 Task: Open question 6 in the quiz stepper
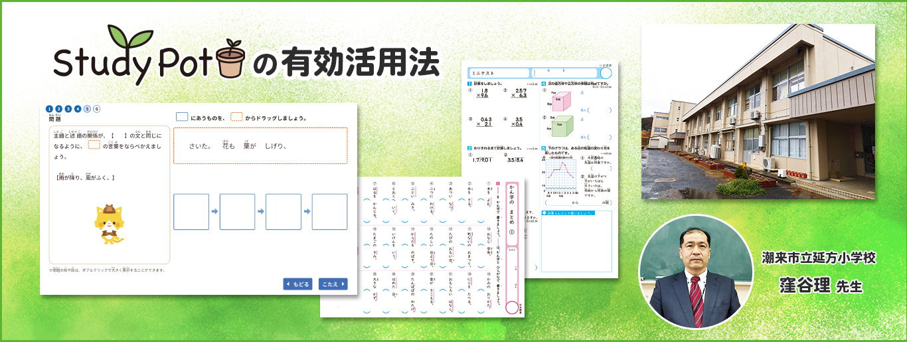(x=97, y=109)
